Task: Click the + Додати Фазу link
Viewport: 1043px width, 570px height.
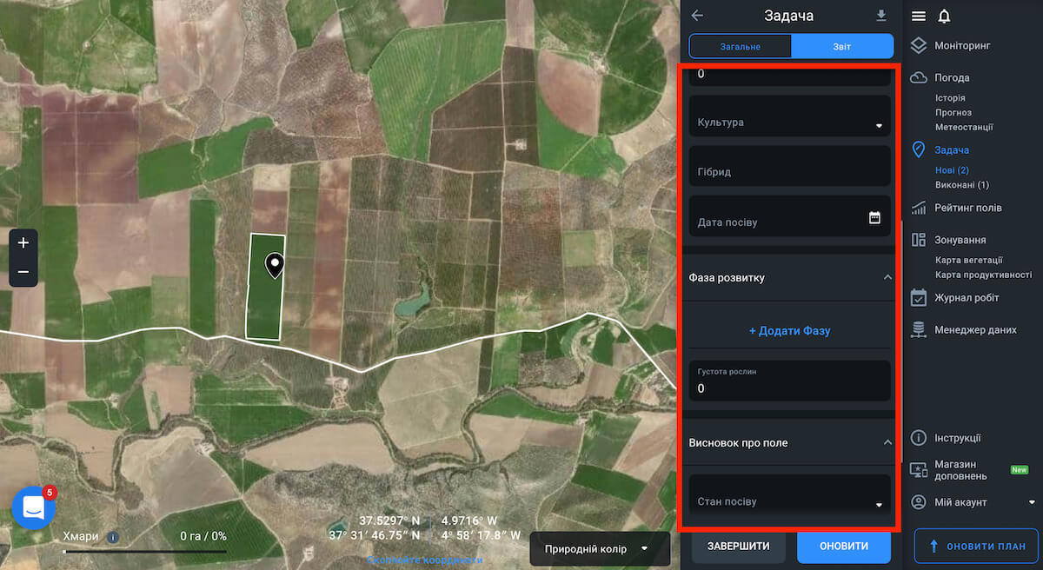Action: pyautogui.click(x=789, y=331)
